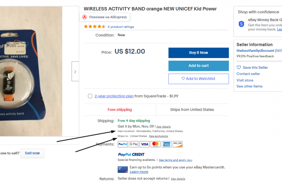The width and height of the screenshot is (282, 183).
Task: Click the eBay Mastercard card icon
Action: click(123, 169)
